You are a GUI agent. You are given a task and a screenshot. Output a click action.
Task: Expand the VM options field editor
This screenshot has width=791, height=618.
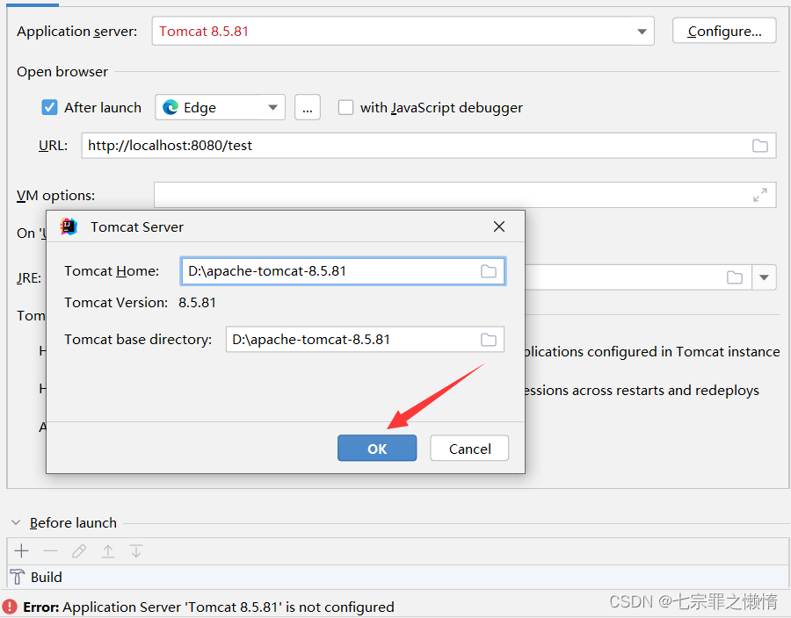[x=759, y=195]
